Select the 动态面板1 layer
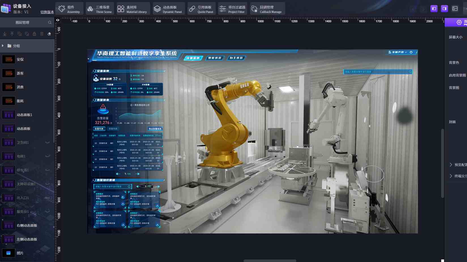The image size is (467, 262). click(x=24, y=115)
